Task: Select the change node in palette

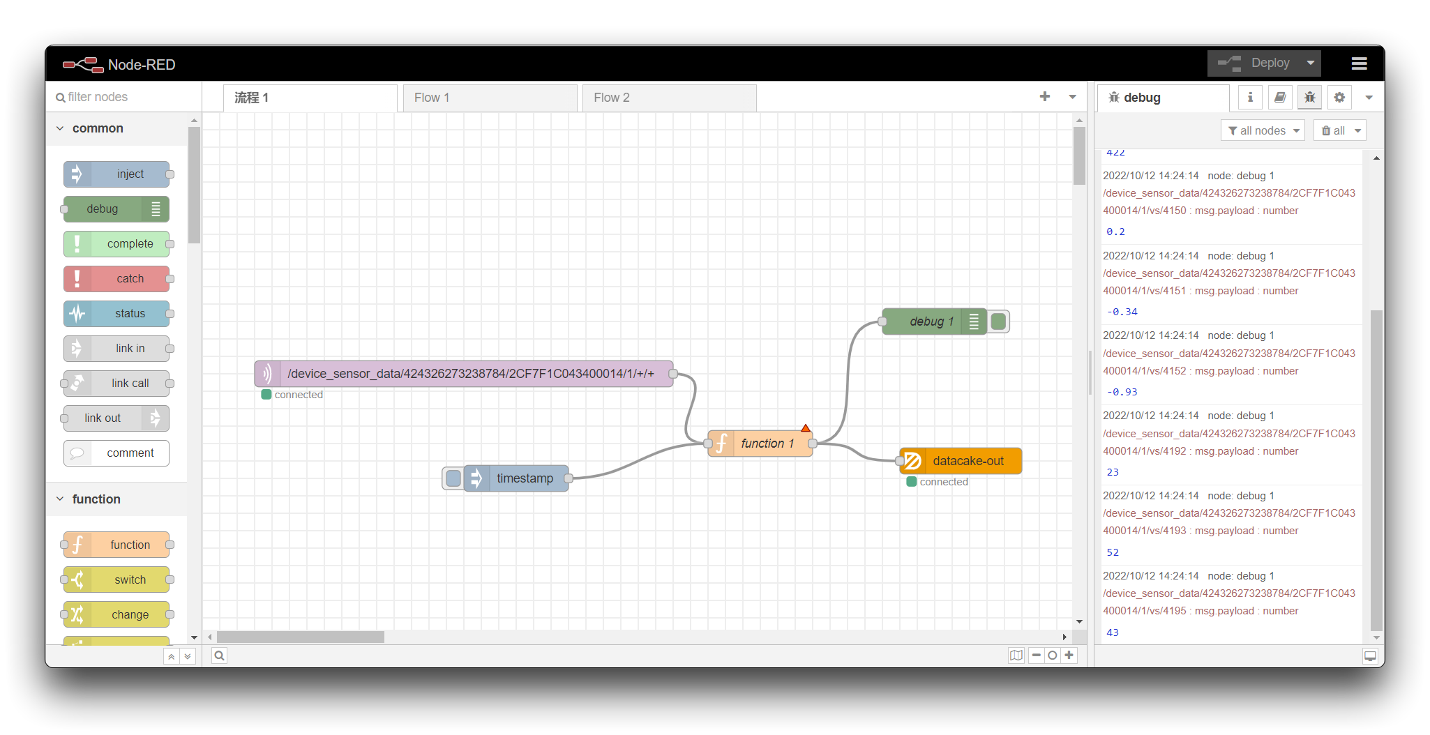Action: pyautogui.click(x=116, y=615)
